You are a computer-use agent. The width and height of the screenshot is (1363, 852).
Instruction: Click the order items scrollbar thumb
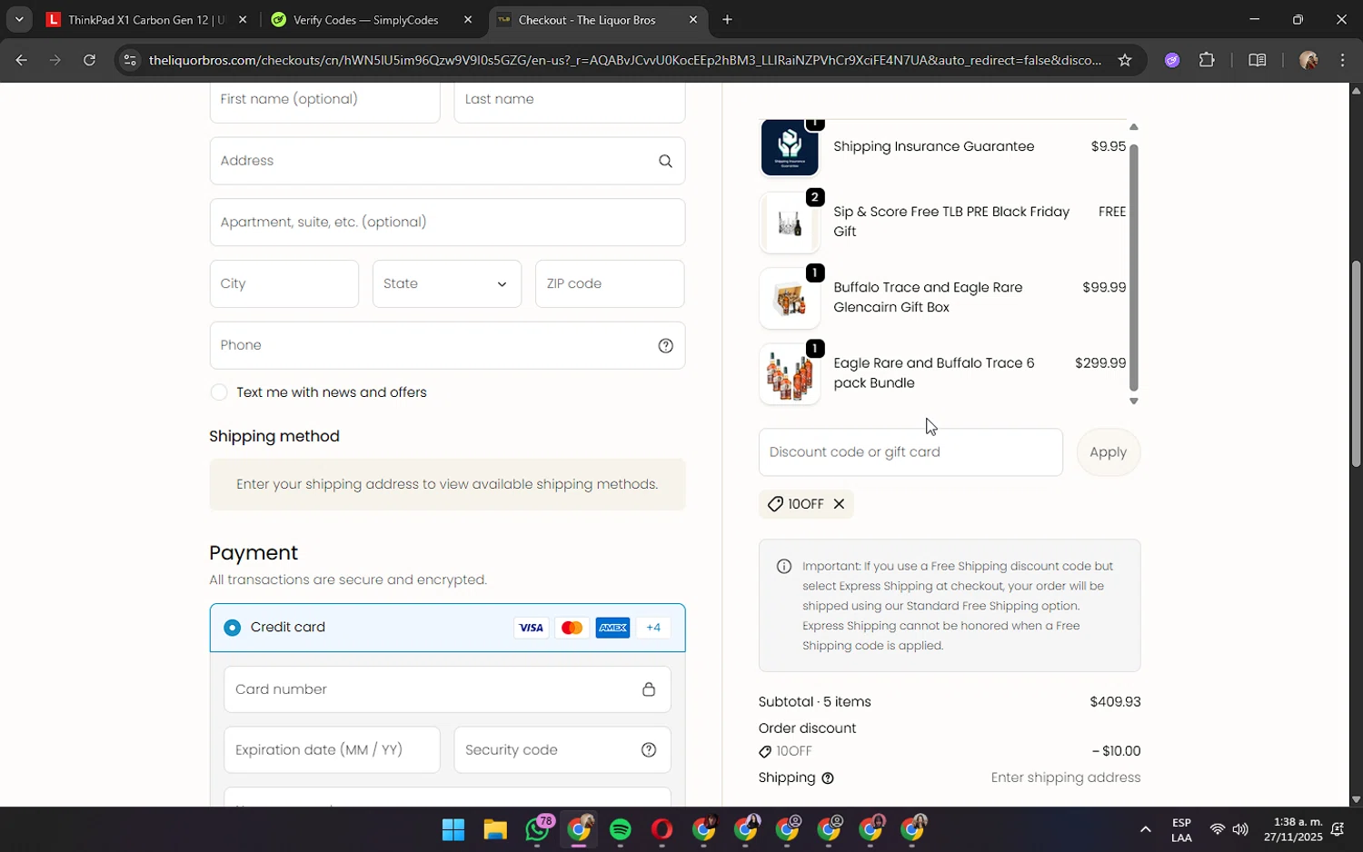coord(1133,267)
